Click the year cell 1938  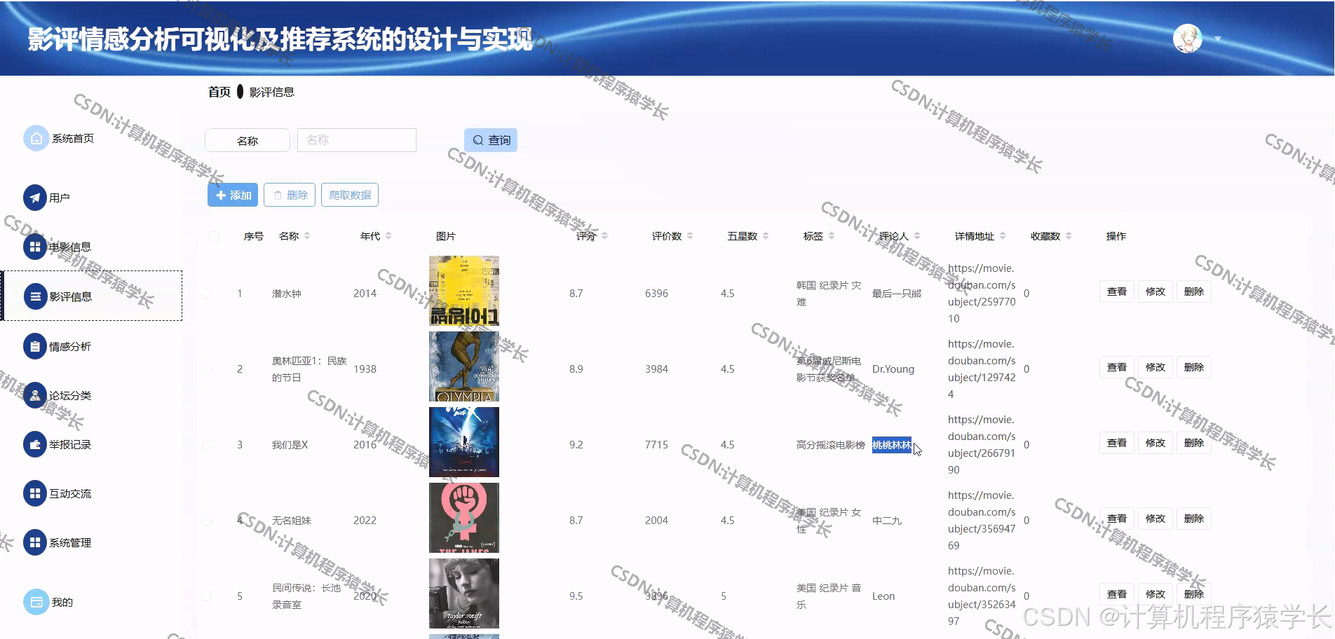(365, 369)
